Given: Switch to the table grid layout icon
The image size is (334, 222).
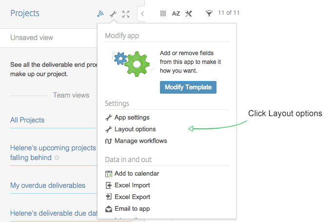Looking at the screenshot, I should pos(163,14).
